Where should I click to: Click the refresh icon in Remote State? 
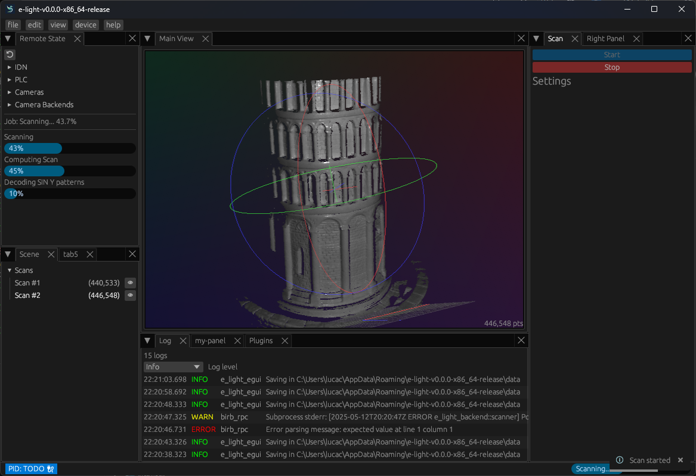[x=10, y=55]
